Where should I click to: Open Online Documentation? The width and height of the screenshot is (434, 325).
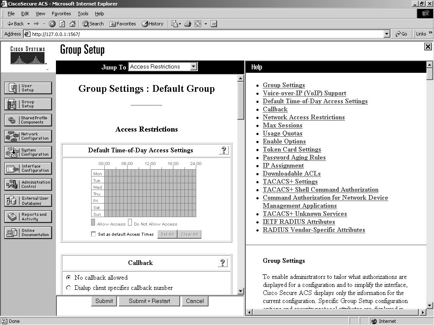28,233
